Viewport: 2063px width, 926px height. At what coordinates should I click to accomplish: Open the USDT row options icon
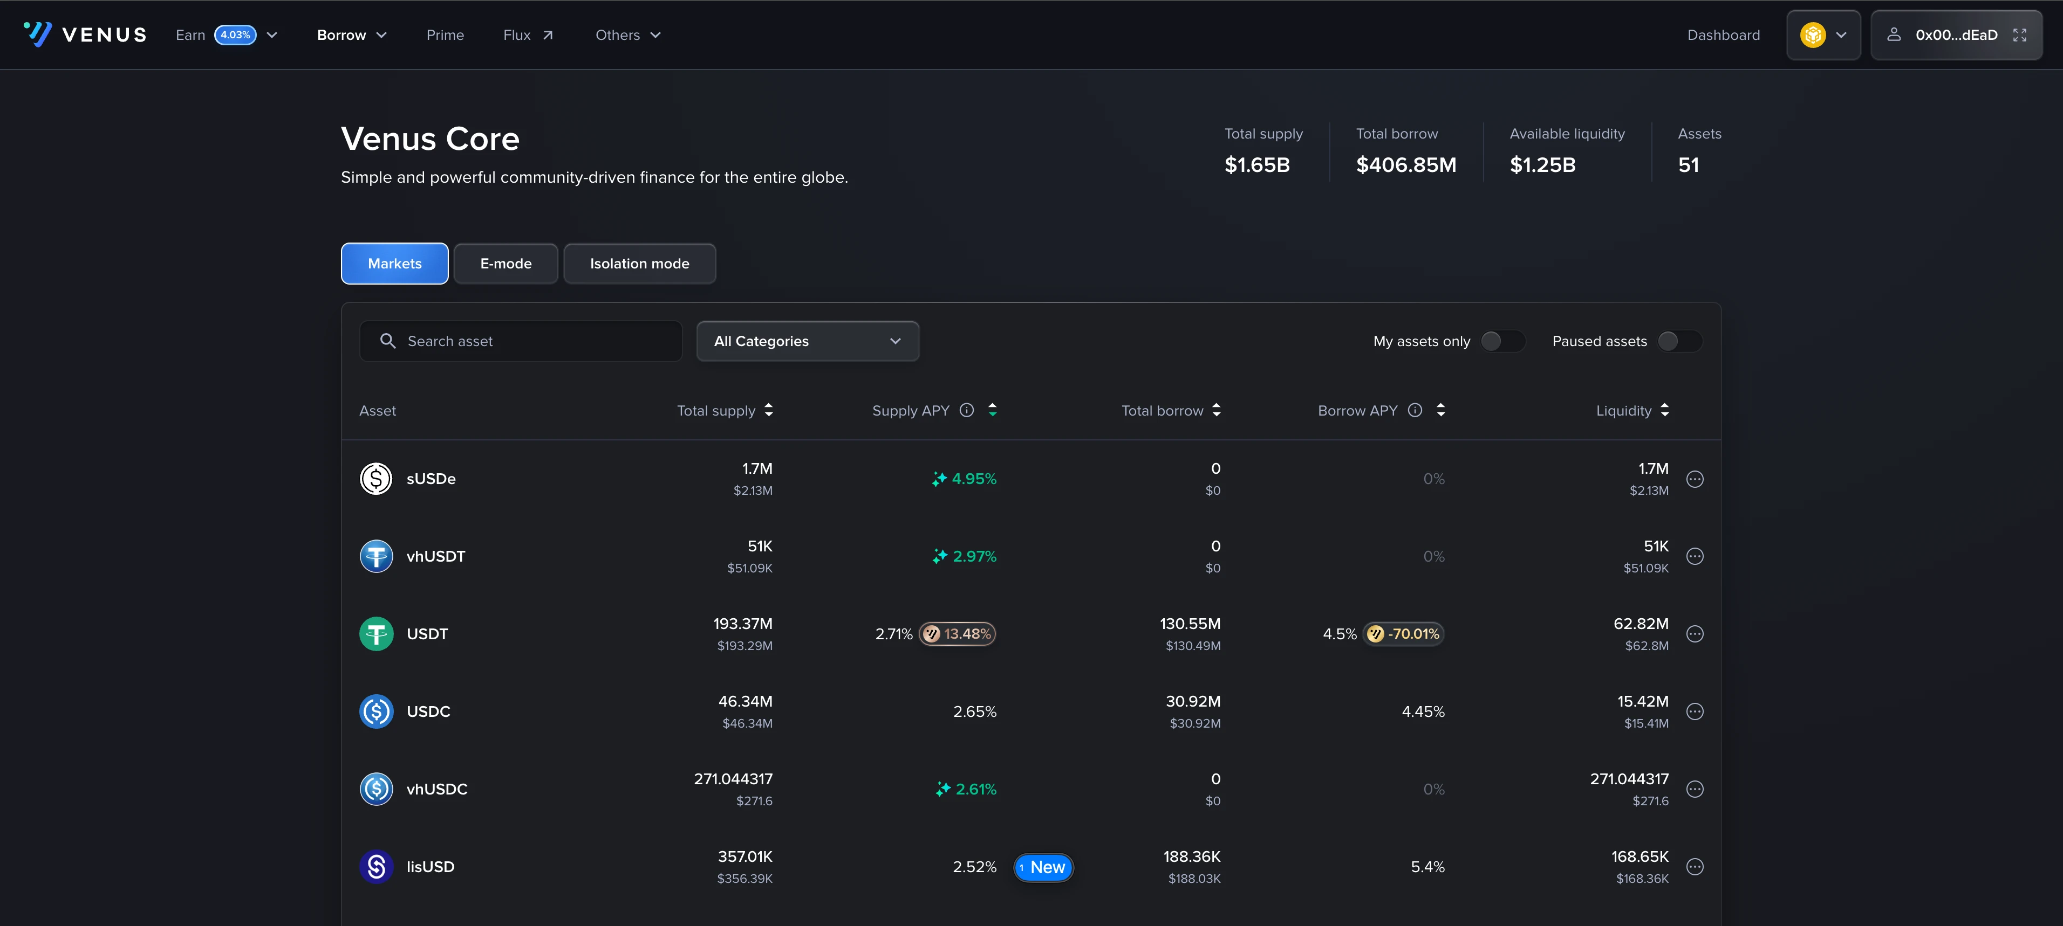click(x=1695, y=634)
